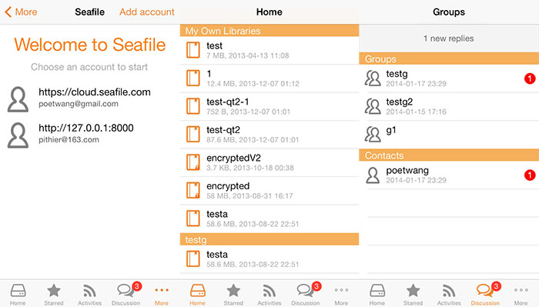539x307 pixels.
Task: Tap Add account link
Action: (147, 12)
